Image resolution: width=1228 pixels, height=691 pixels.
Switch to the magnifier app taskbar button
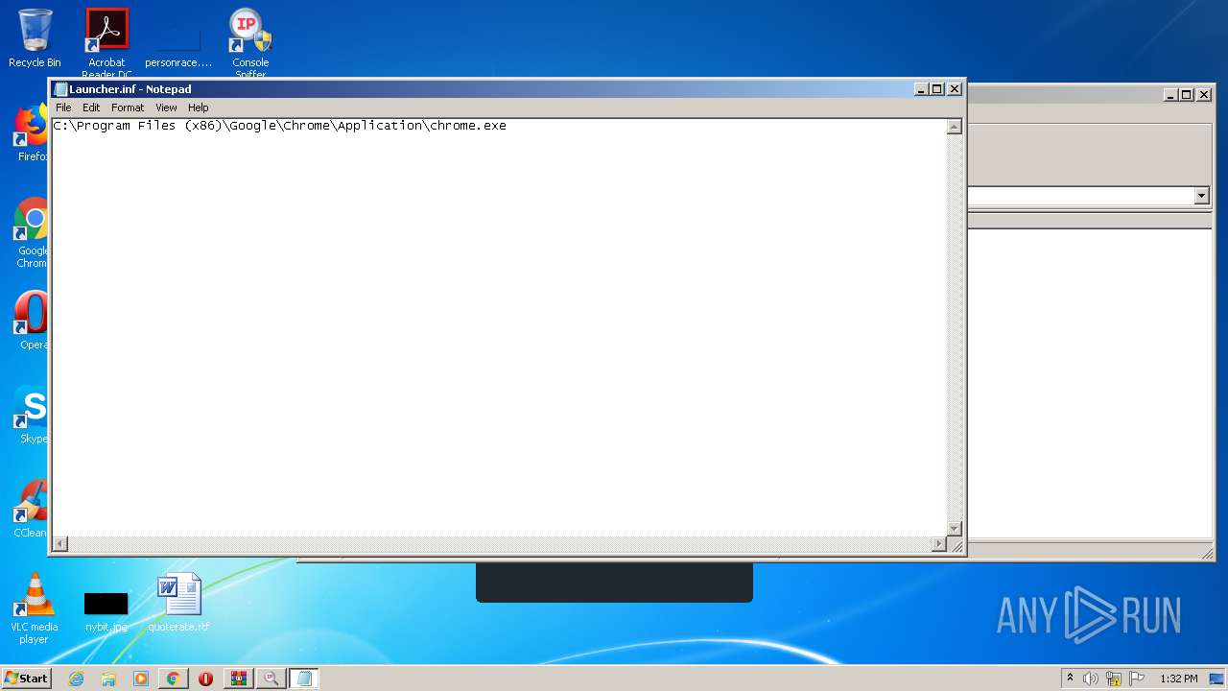271,679
